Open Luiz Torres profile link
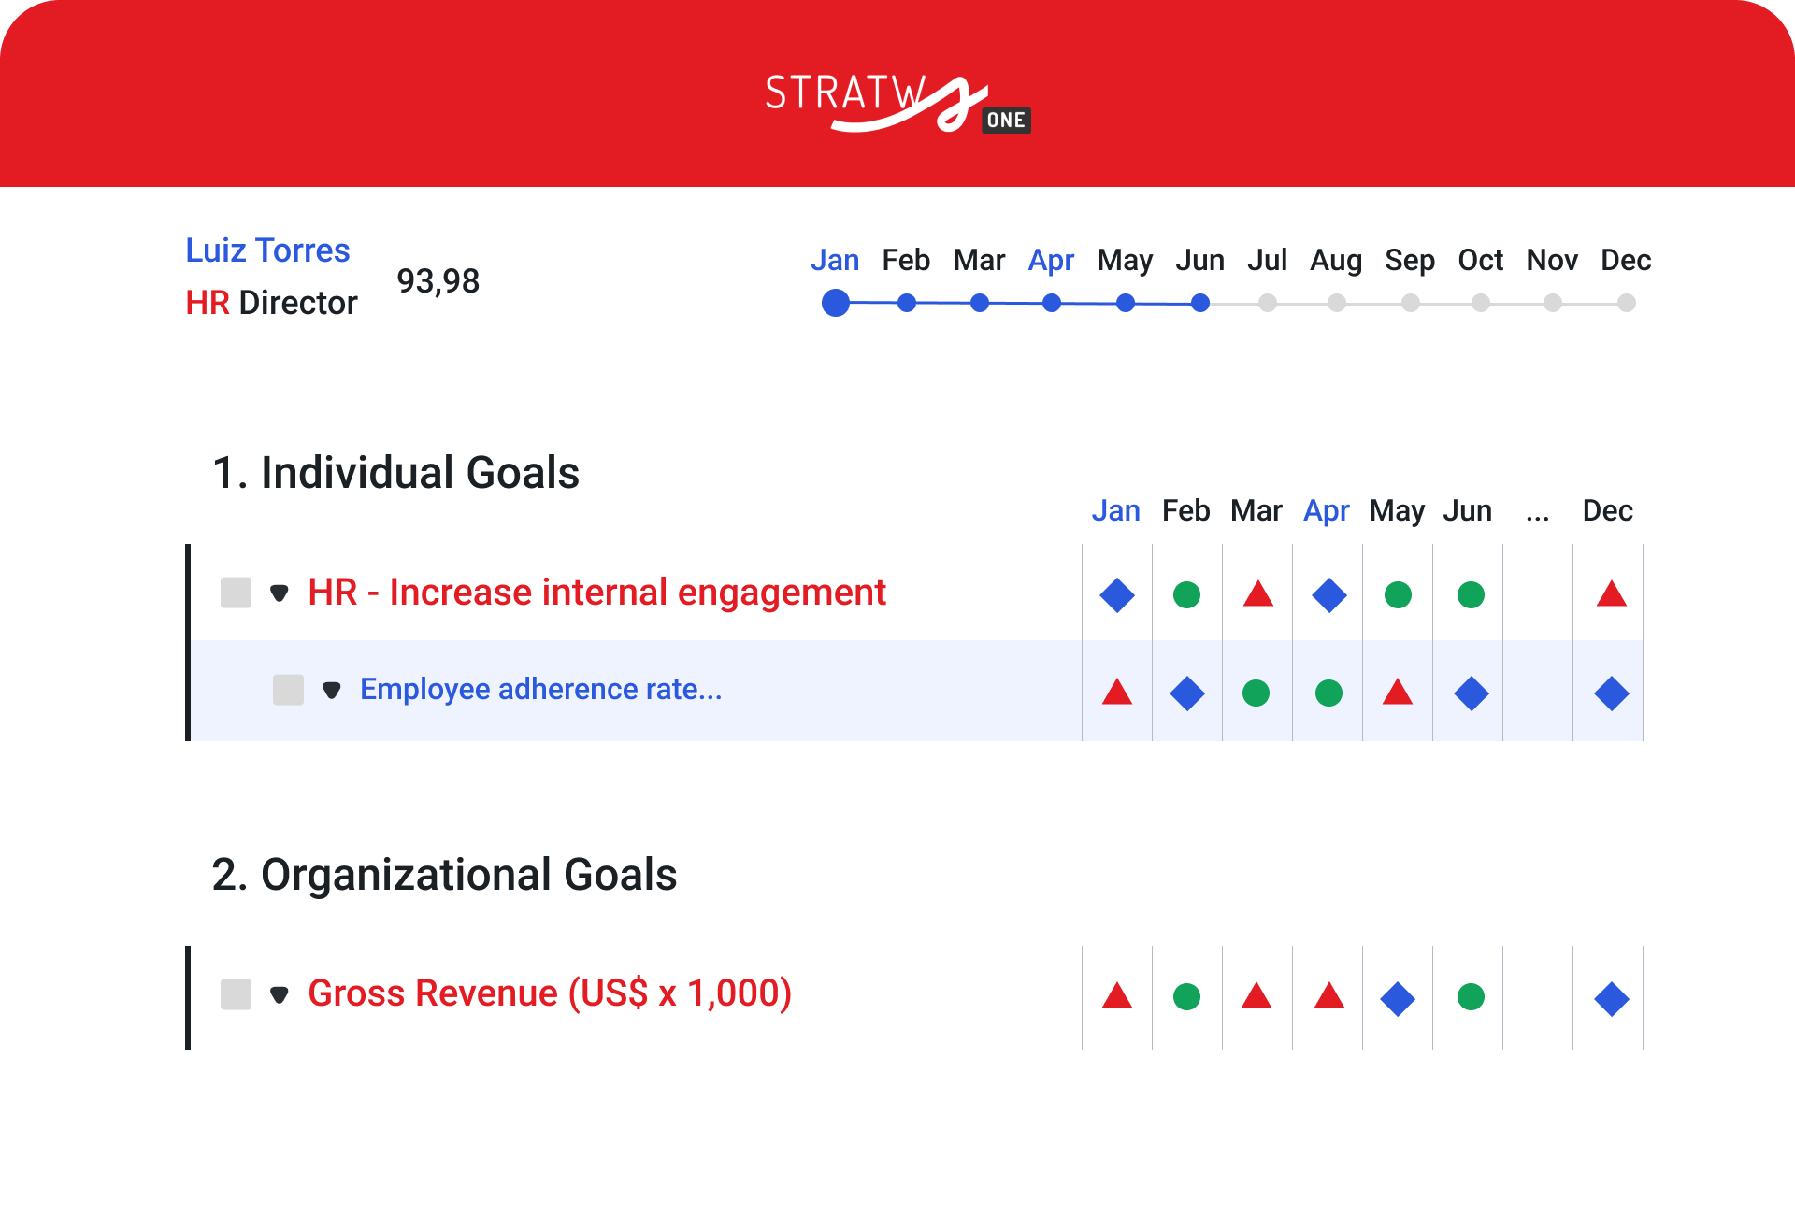This screenshot has height=1215, width=1795. pyautogui.click(x=267, y=250)
